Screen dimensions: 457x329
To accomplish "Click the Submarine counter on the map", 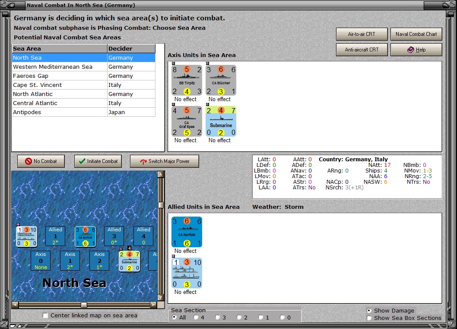I will click(130, 261).
